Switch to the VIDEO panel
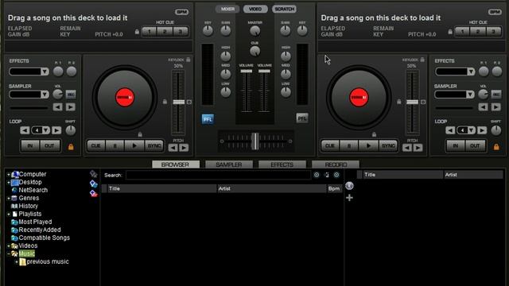 (255, 9)
